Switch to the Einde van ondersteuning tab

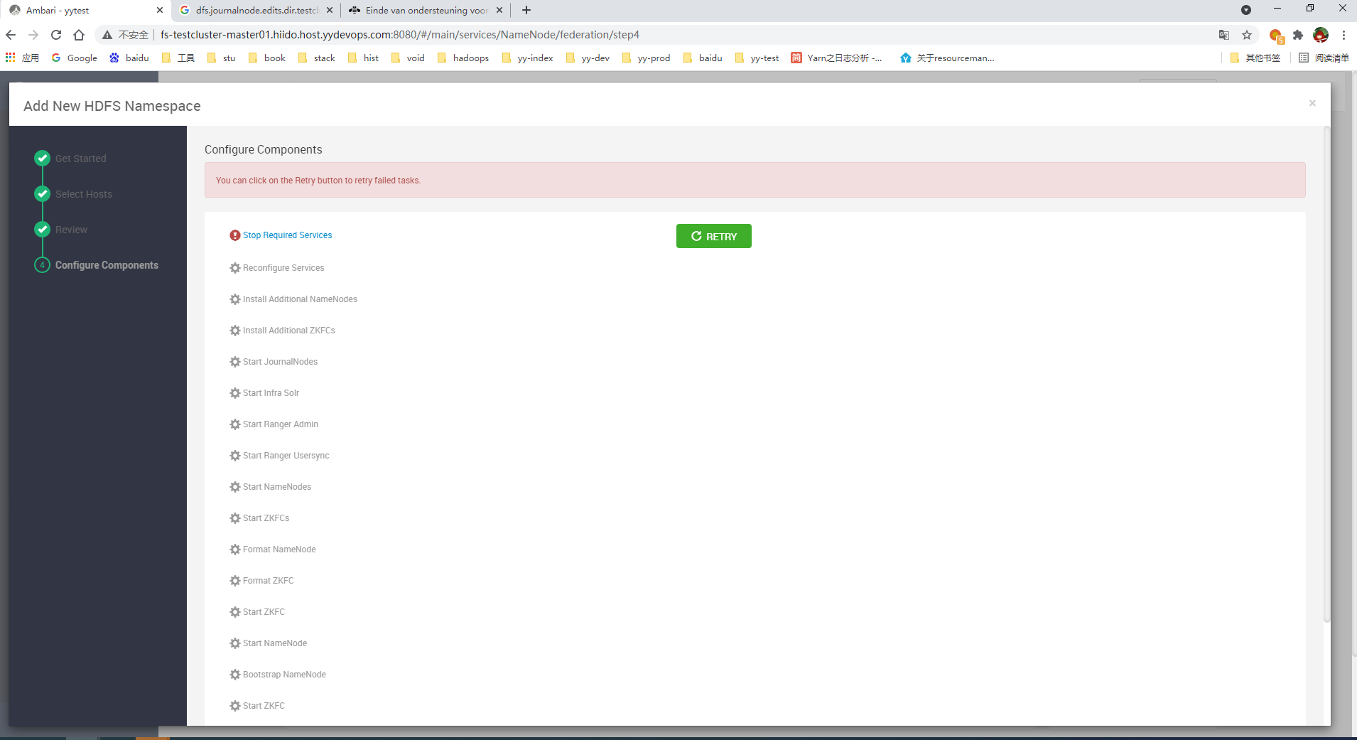pos(426,10)
